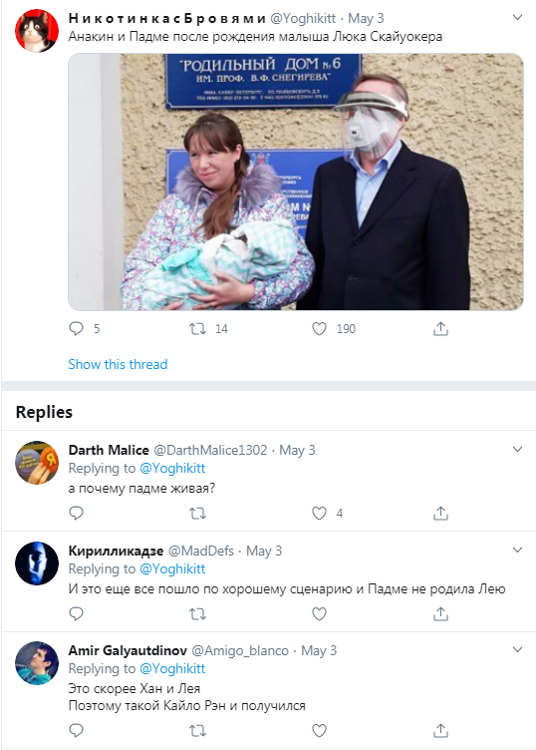Open the @Yoghikitt mention in Darth Malice's reply
536x750 pixels.
[x=172, y=469]
